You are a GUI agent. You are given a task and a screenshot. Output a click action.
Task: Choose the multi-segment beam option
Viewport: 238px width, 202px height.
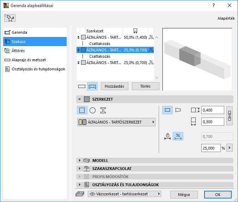(92, 86)
